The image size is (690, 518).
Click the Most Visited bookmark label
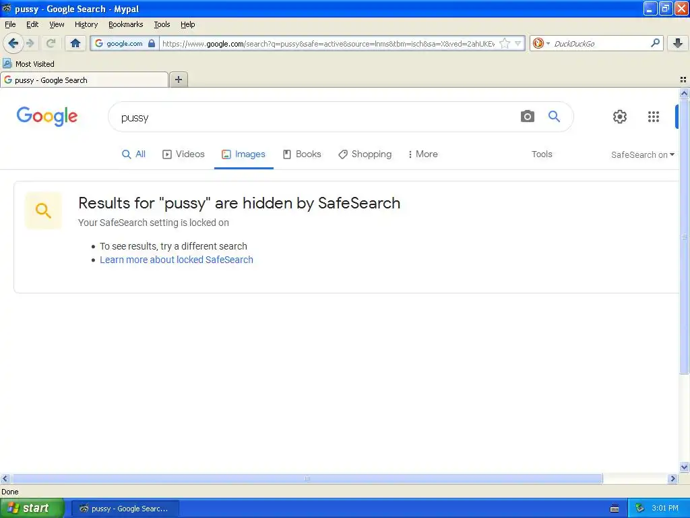click(35, 64)
